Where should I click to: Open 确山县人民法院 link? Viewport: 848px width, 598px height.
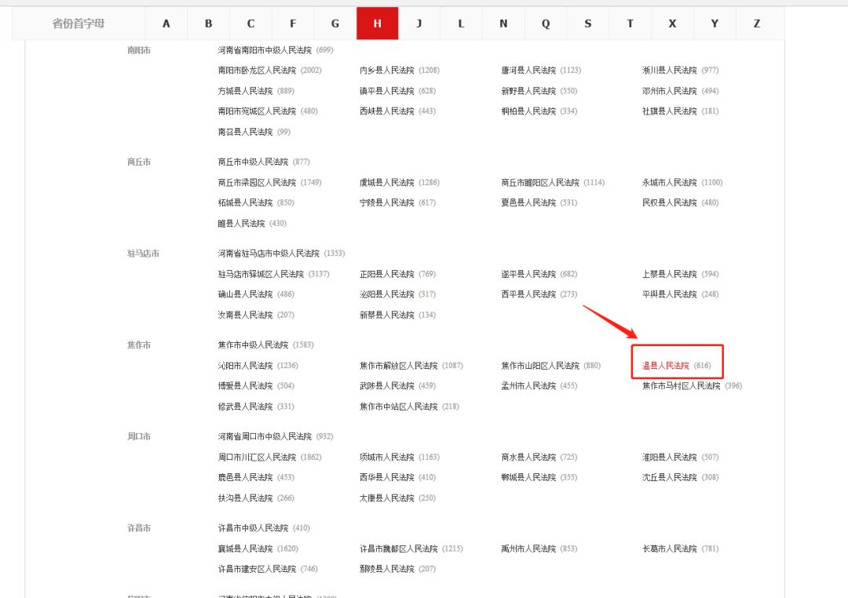tap(245, 294)
